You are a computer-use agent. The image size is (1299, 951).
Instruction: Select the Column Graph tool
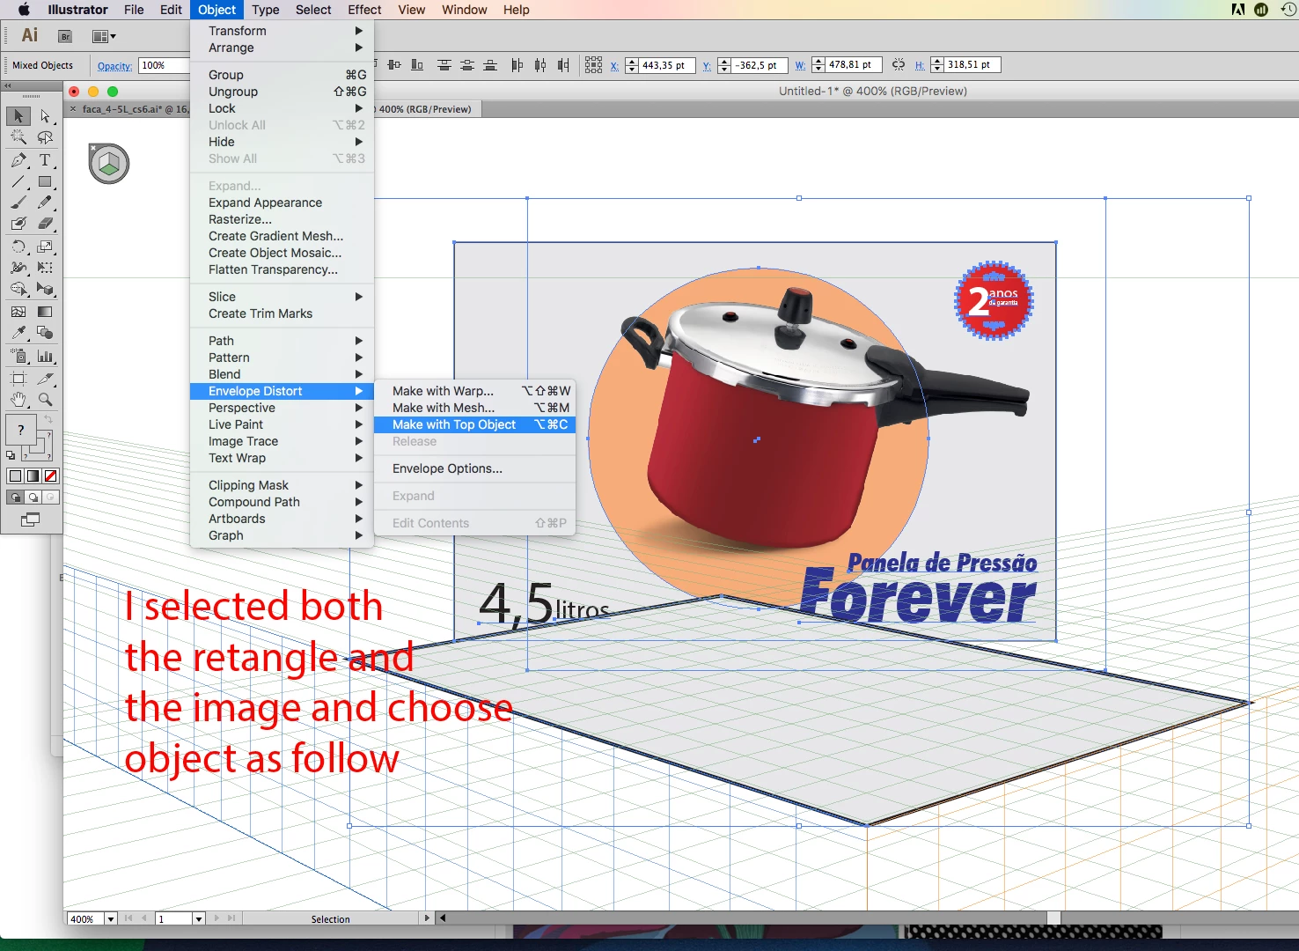[45, 357]
